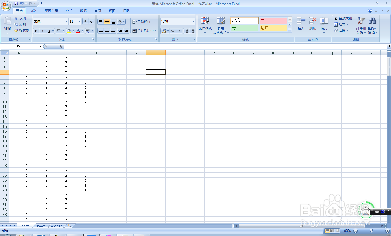Switch to 页面布局 ribbon tab

[51, 11]
